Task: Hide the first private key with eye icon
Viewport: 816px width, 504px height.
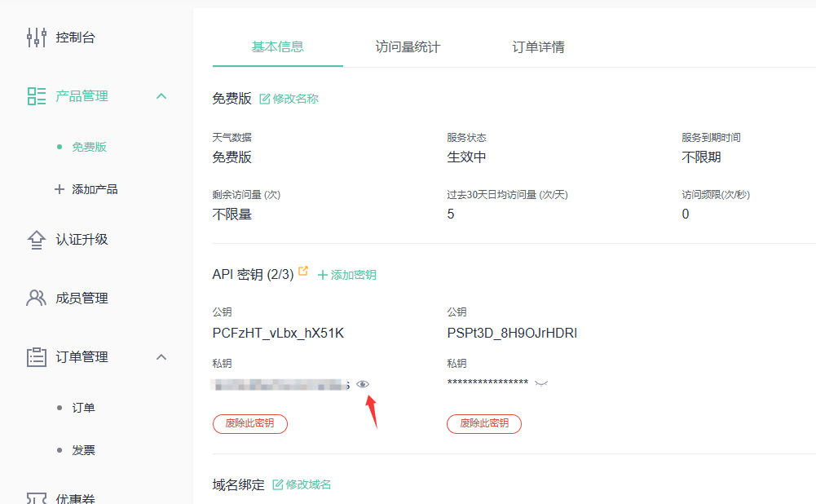Action: coord(363,384)
